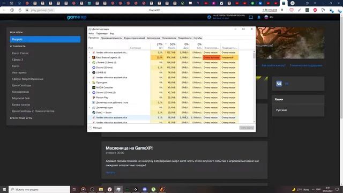Image resolution: width=343 pixels, height=193 pixels.
Task: Expand the Диспетчер задач process row
Action: click(90, 107)
